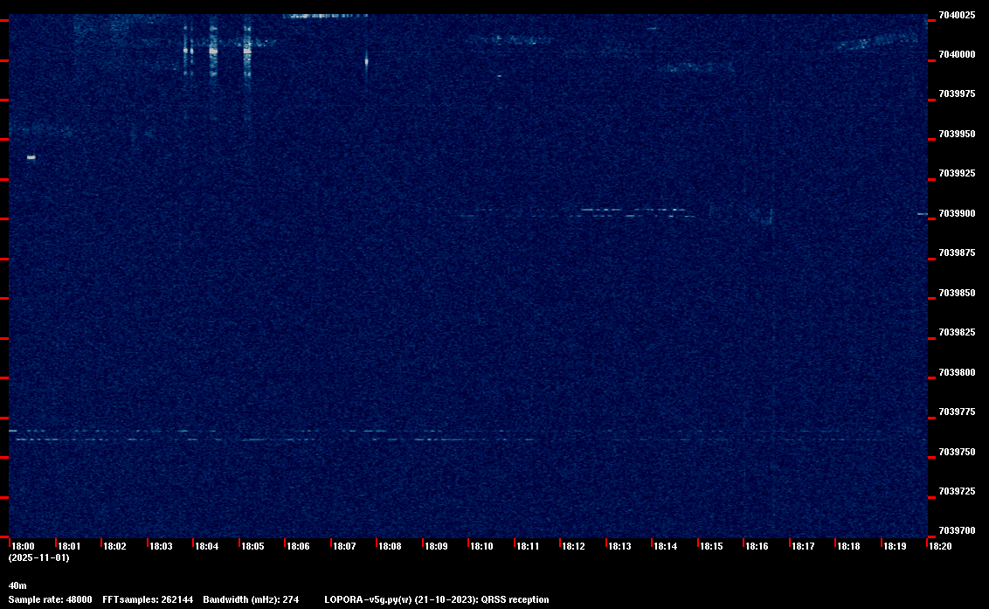
Task: Click the 18:00 time axis label
Action: 24,546
